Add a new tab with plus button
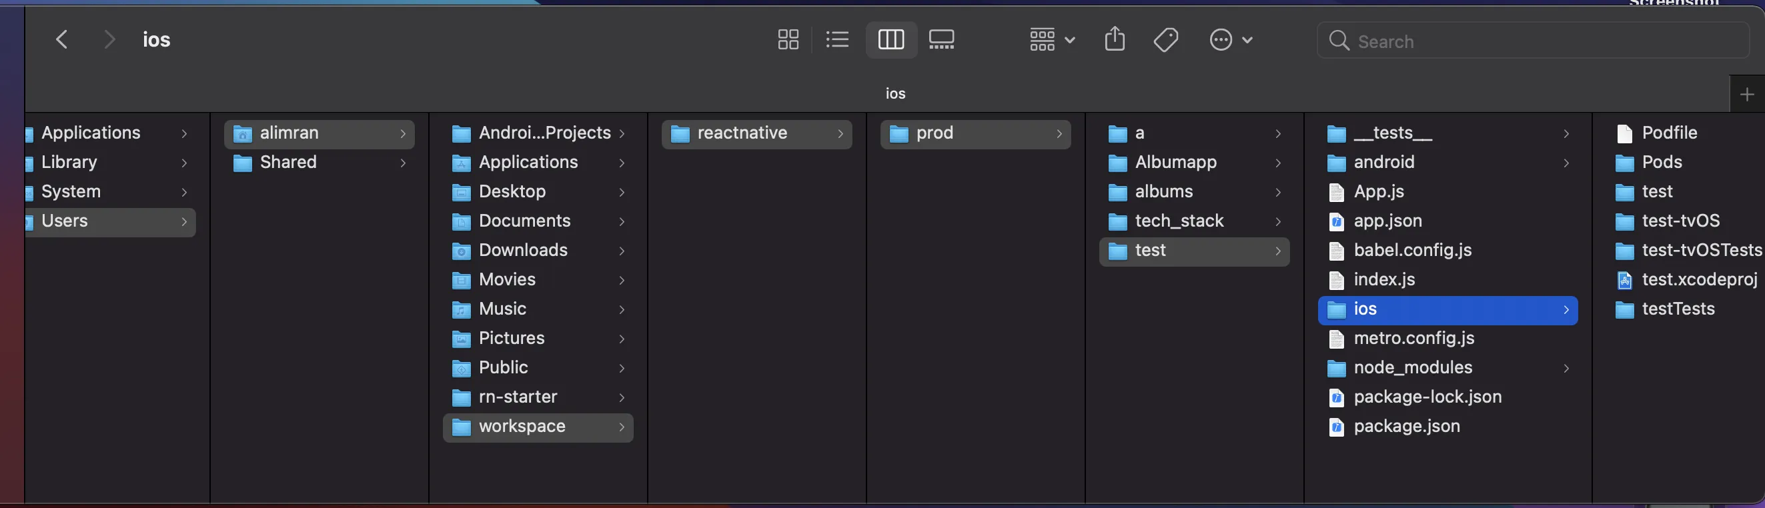Image resolution: width=1765 pixels, height=508 pixels. [1746, 95]
